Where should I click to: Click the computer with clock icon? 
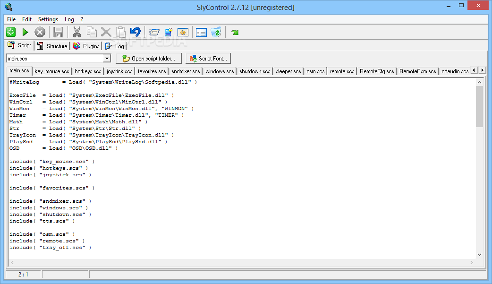[169, 32]
